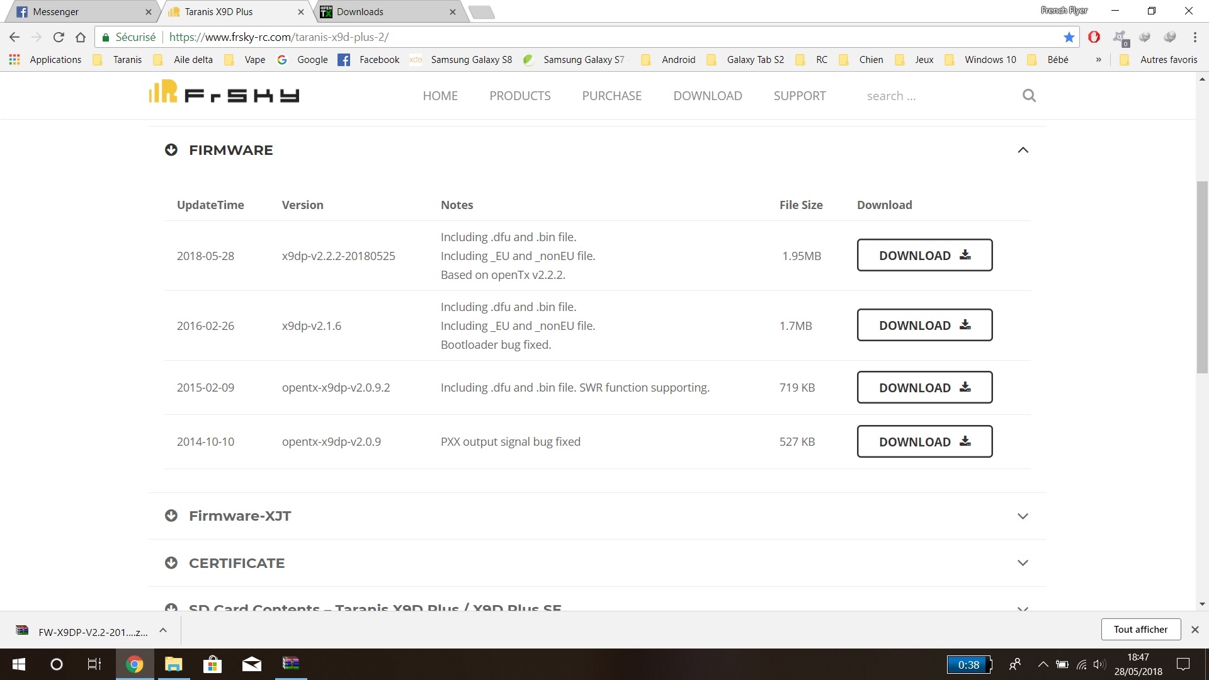This screenshot has width=1209, height=680.
Task: Open the Google bookmark
Action: (302, 60)
